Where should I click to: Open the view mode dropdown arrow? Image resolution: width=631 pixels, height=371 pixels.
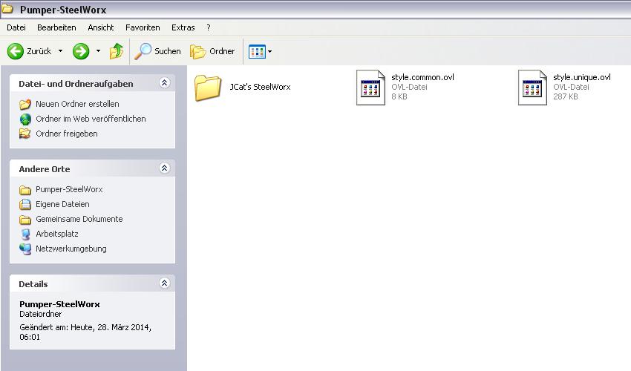(269, 51)
